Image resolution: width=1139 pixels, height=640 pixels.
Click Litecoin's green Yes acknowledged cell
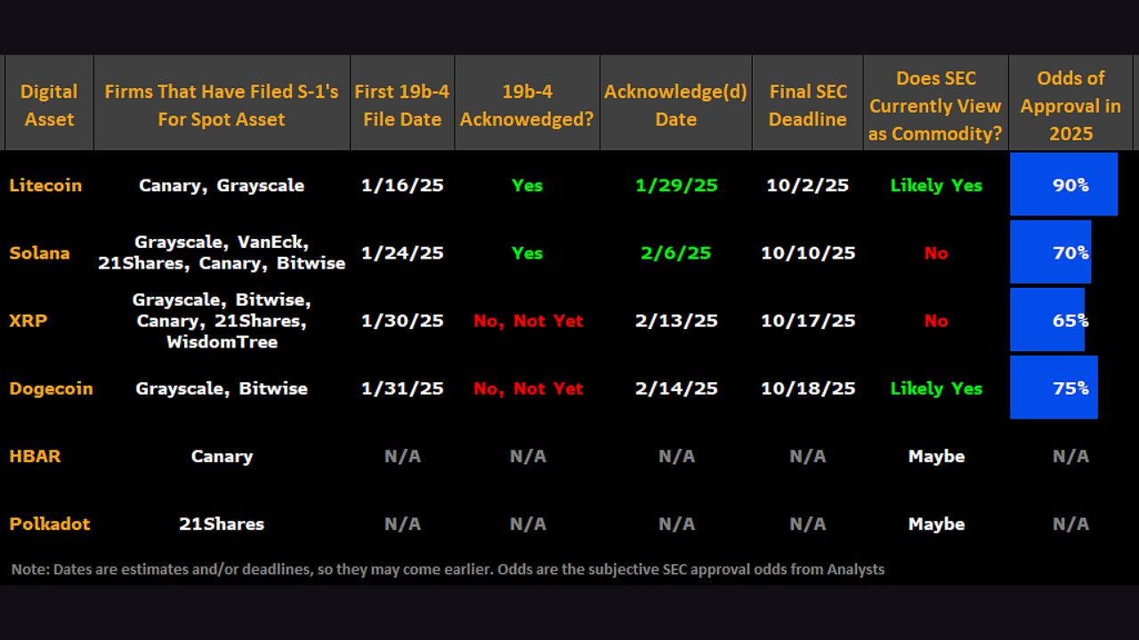pyautogui.click(x=527, y=185)
